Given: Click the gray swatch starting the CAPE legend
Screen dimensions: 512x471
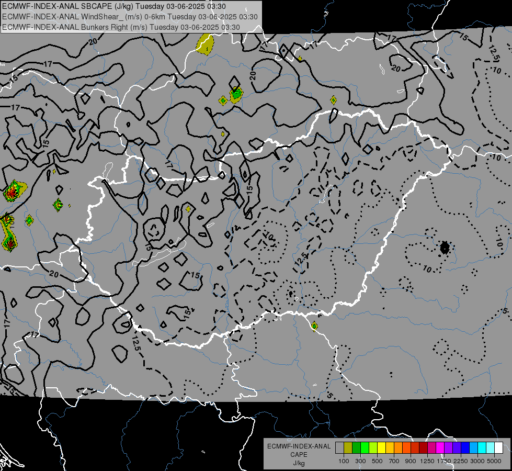Looking at the screenshot, I should [x=339, y=448].
